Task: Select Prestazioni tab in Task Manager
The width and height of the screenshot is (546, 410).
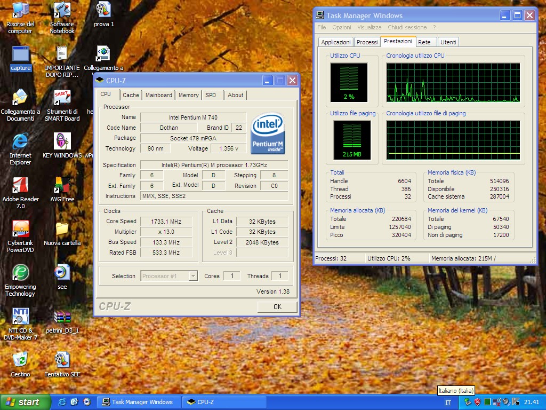Action: [x=398, y=41]
